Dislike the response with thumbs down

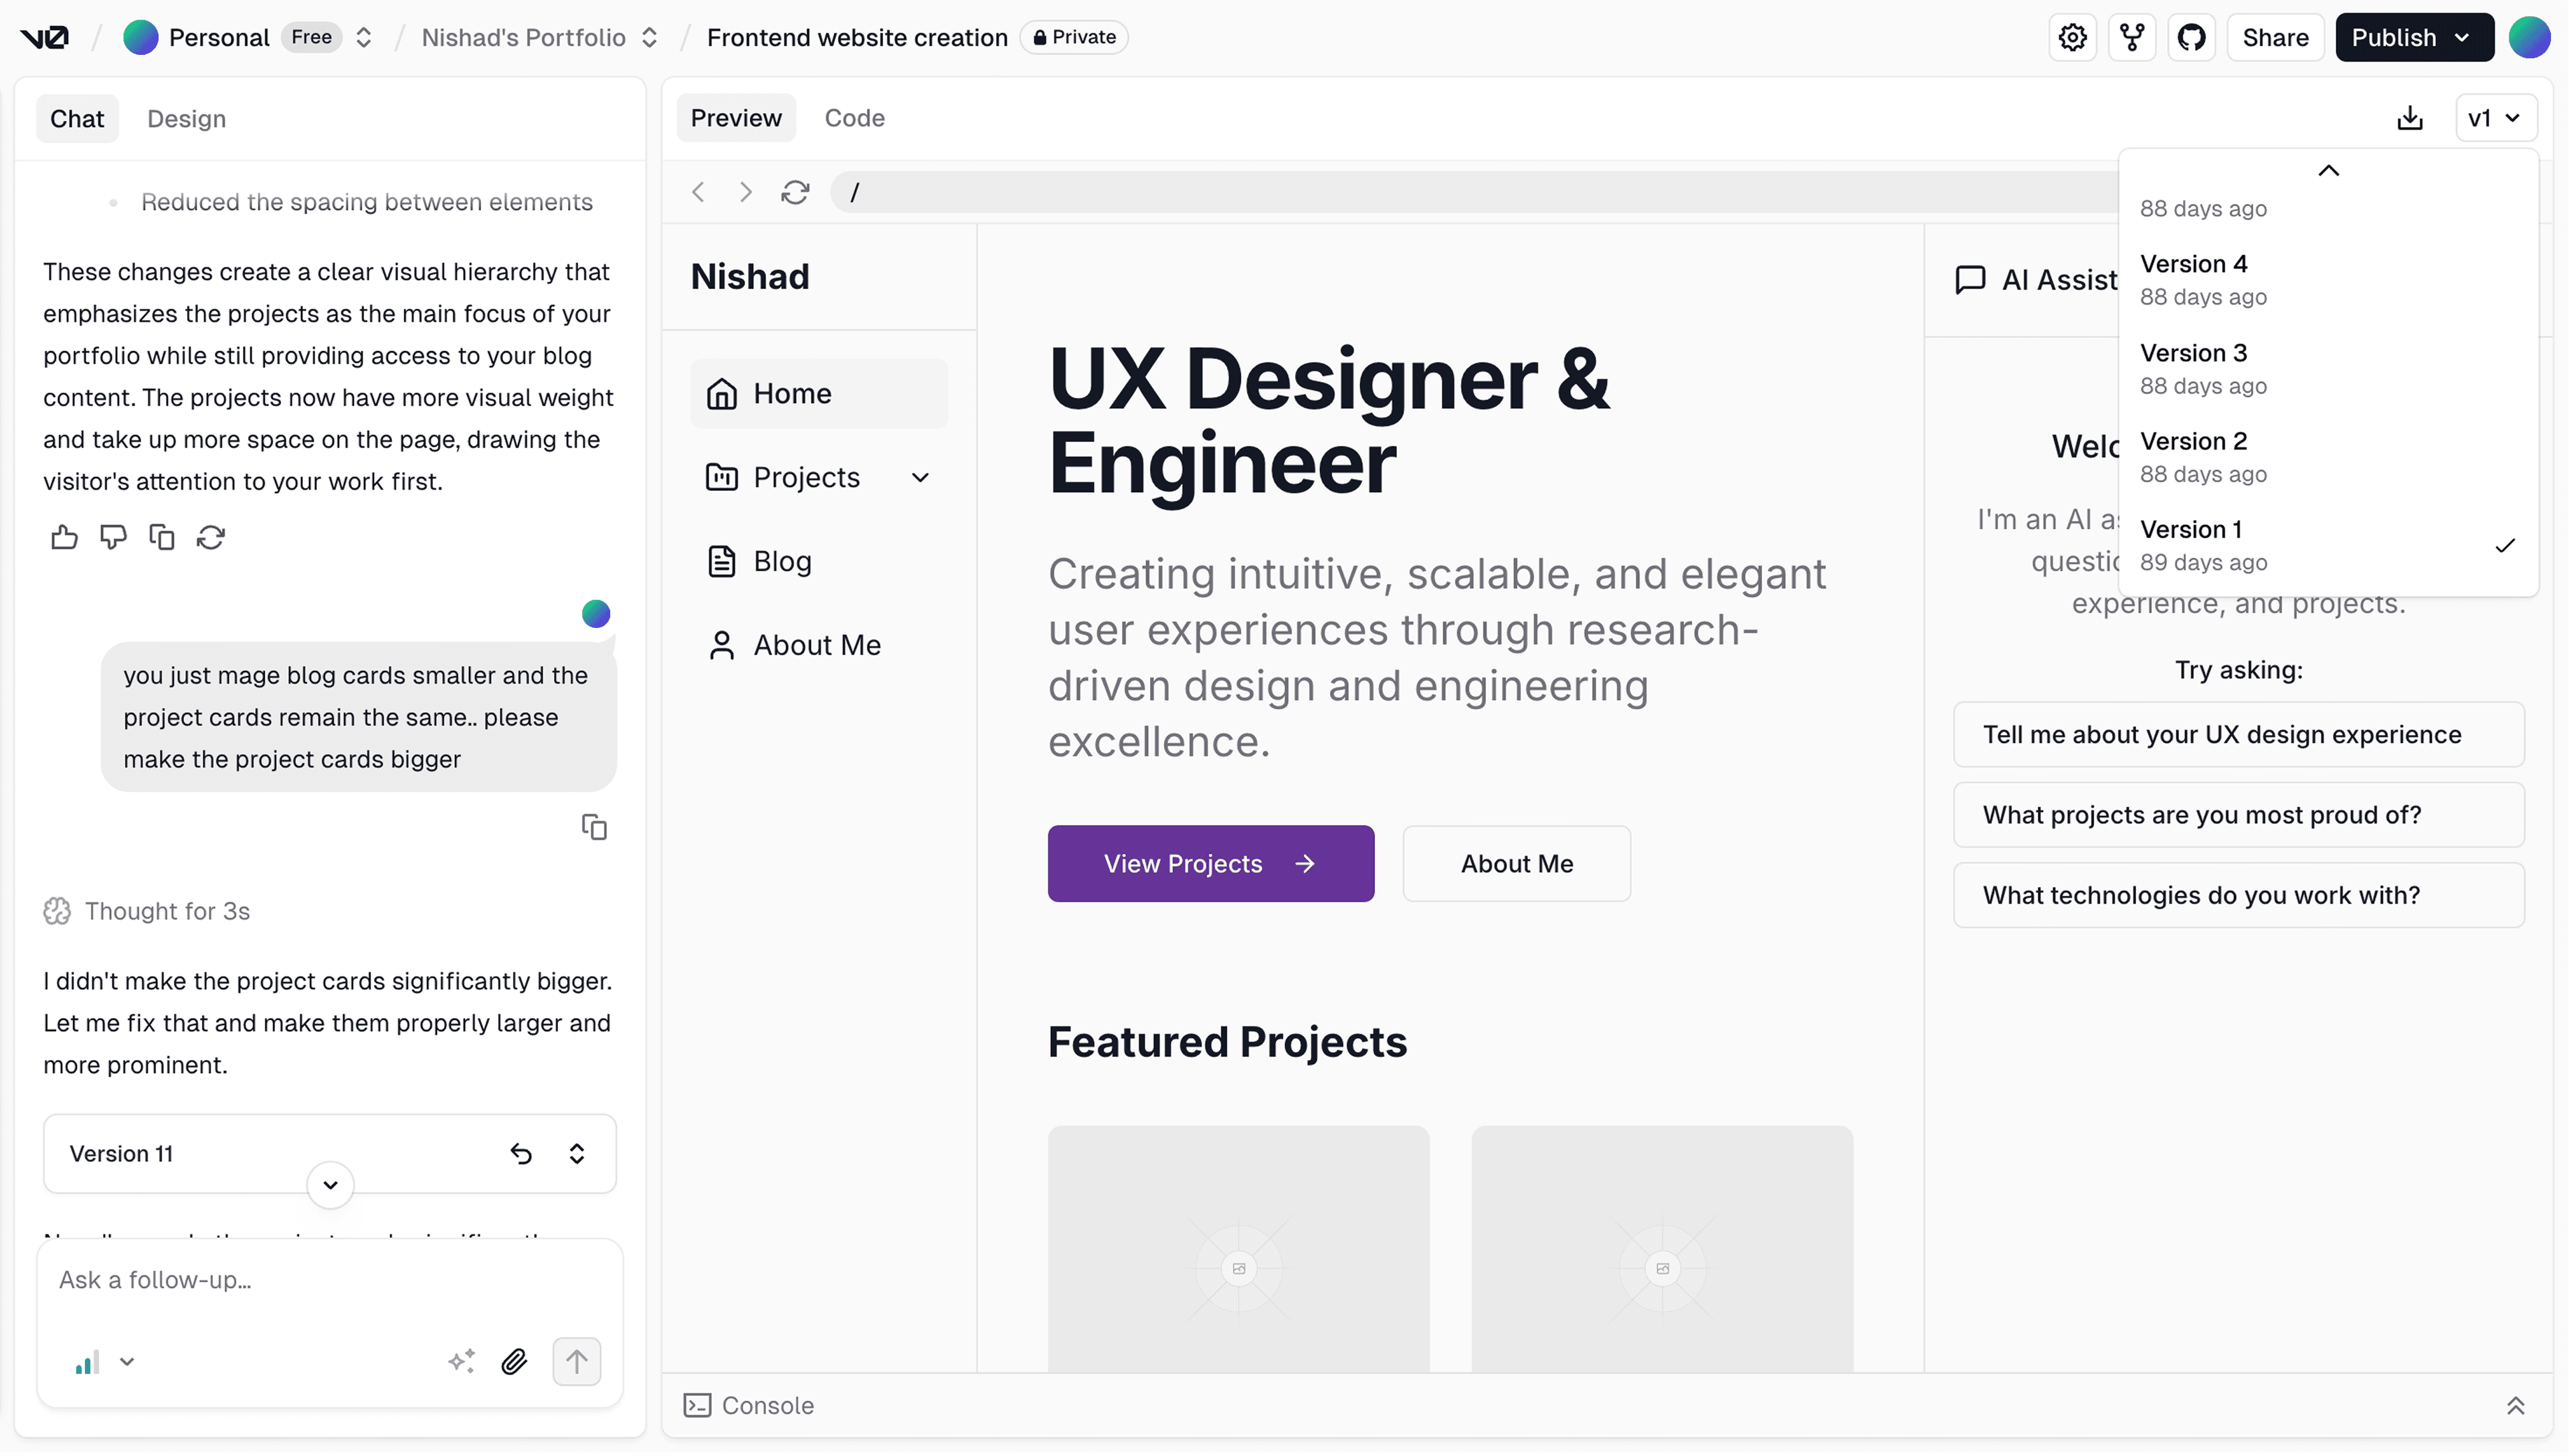tap(113, 537)
